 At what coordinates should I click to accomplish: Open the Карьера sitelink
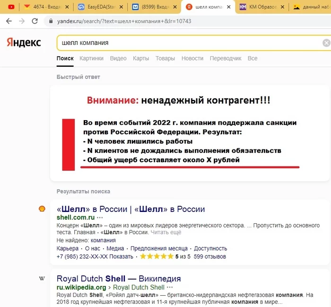(x=68, y=248)
